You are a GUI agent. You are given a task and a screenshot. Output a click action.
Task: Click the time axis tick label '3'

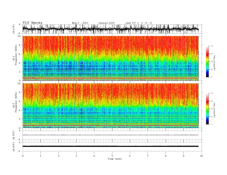coord(76,156)
